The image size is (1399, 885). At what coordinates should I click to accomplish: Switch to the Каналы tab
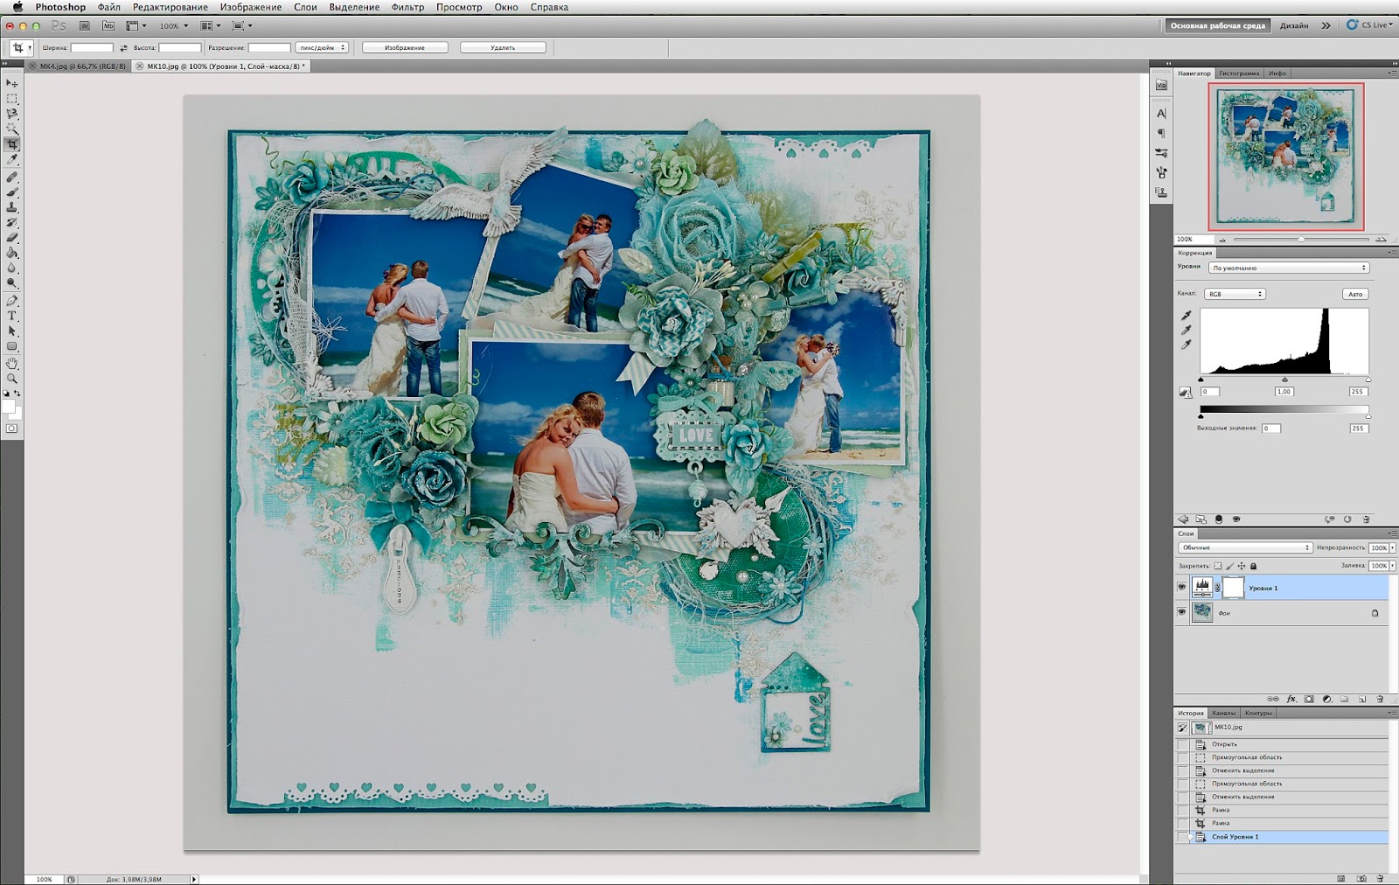(x=1223, y=713)
